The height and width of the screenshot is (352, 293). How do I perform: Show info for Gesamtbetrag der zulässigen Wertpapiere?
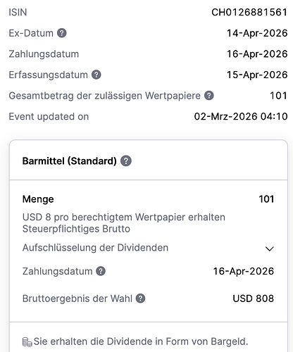click(209, 96)
